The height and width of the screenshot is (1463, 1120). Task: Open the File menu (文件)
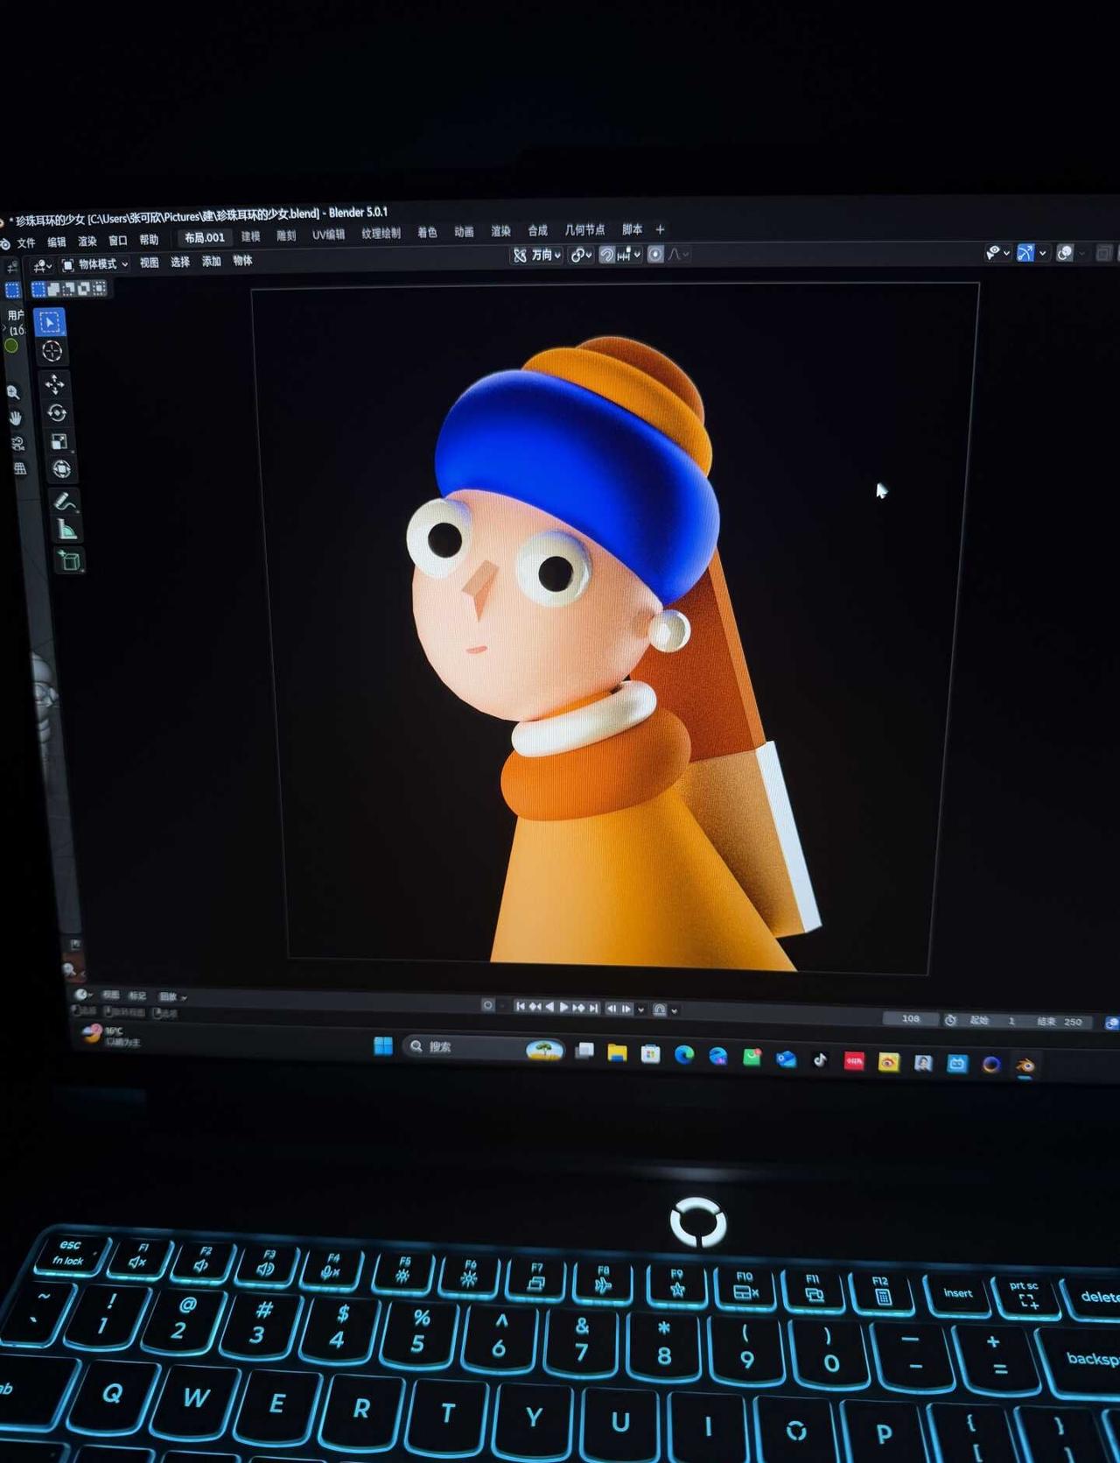[x=26, y=243]
